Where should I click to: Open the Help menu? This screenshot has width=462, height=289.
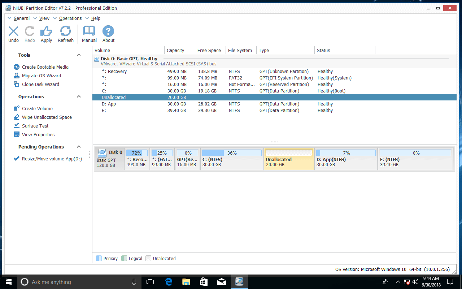click(96, 18)
